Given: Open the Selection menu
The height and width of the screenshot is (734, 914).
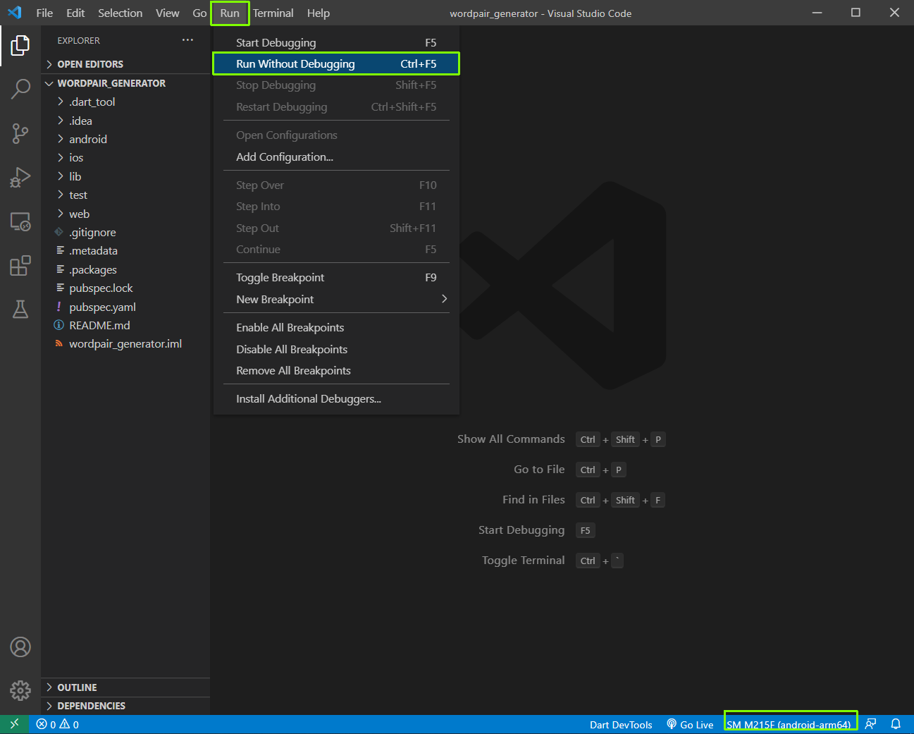Looking at the screenshot, I should click(x=120, y=13).
